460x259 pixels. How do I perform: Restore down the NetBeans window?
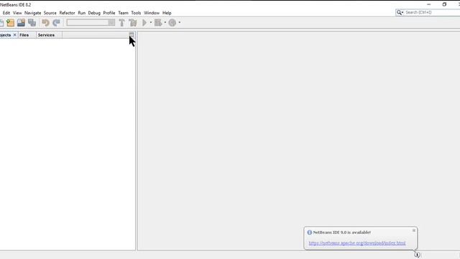[444, 4]
